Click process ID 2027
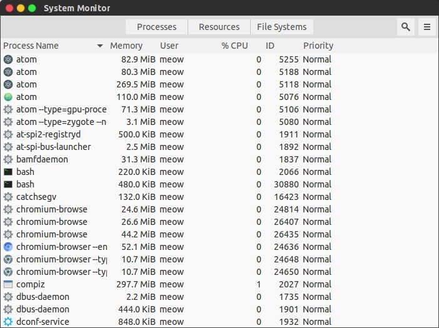Image resolution: width=439 pixels, height=328 pixels. click(x=289, y=284)
